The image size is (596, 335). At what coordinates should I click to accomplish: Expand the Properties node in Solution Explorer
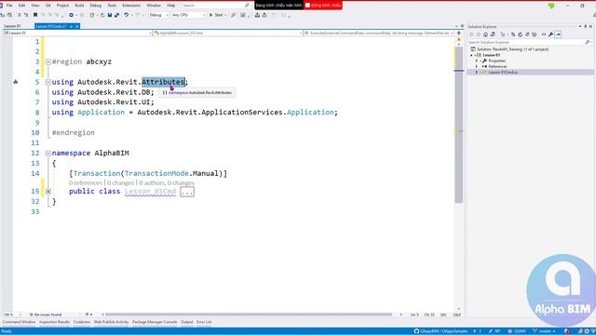pyautogui.click(x=477, y=60)
